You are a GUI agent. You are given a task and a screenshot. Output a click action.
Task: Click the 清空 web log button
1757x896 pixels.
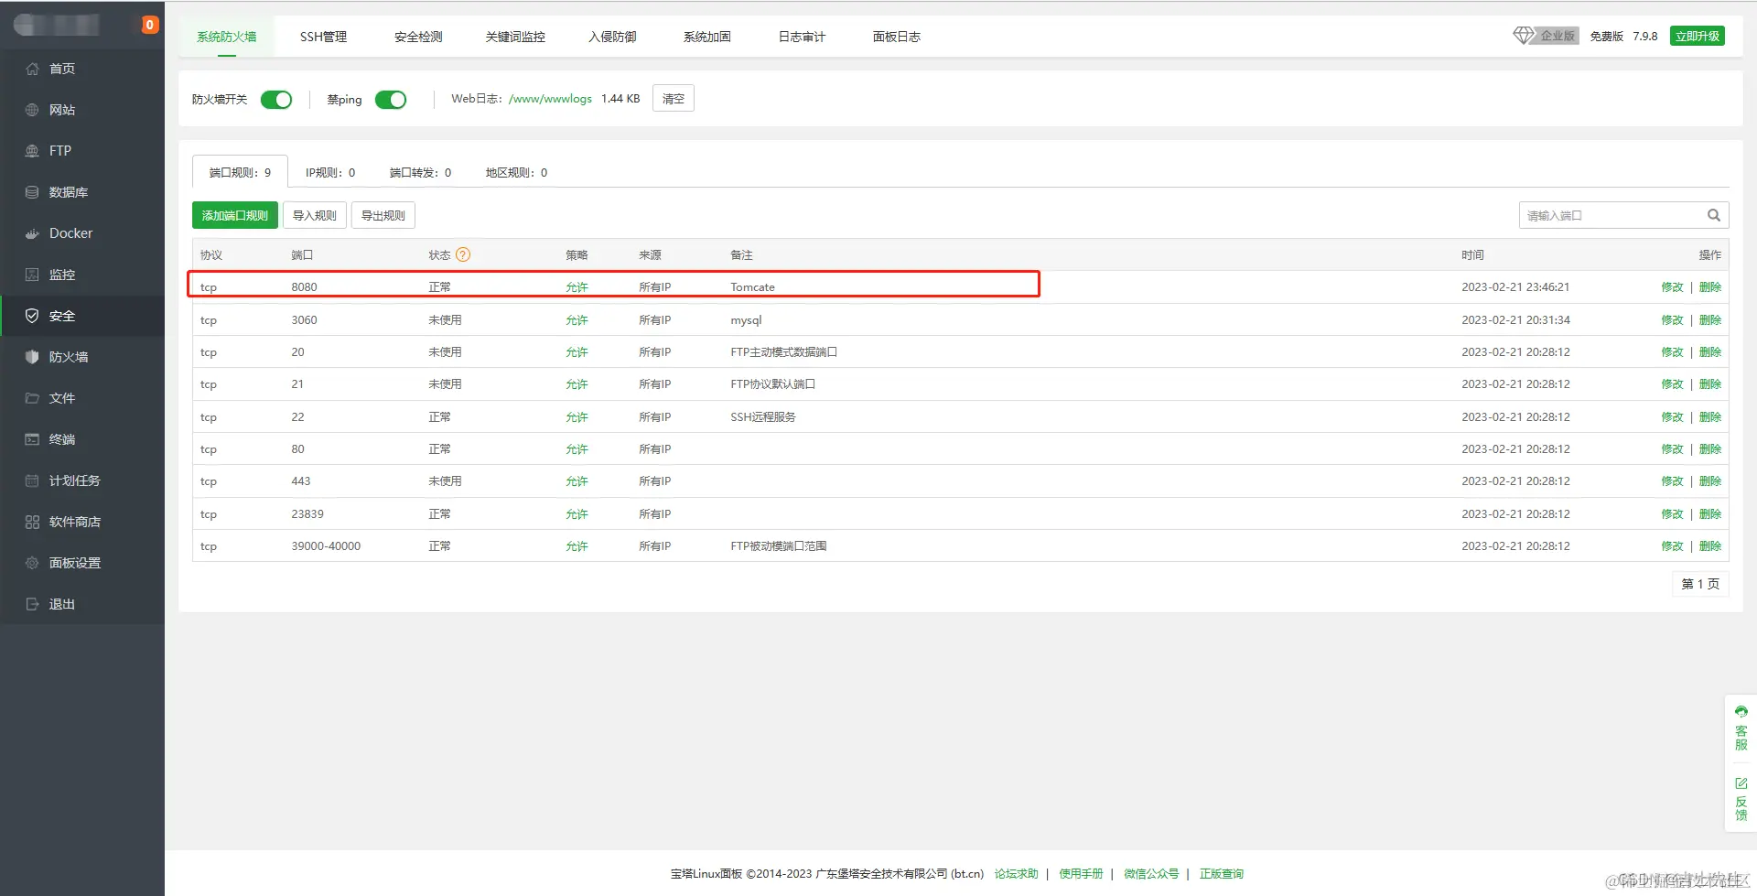tap(674, 98)
